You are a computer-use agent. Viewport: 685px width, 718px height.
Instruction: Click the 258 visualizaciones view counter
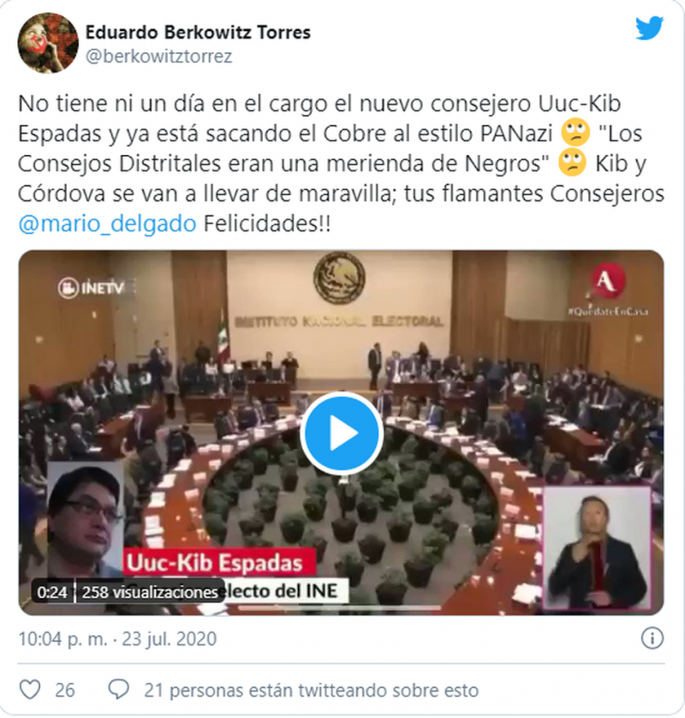tap(150, 593)
